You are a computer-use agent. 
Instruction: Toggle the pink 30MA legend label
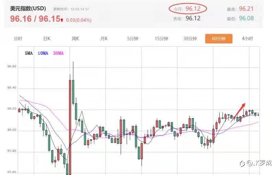coord(58,53)
